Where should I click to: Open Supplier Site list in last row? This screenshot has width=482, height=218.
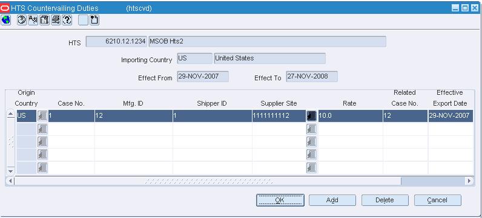point(311,168)
